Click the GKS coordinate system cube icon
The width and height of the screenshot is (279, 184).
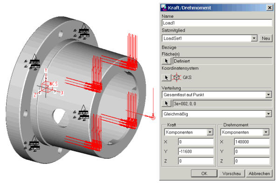pyautogui.click(x=177, y=78)
